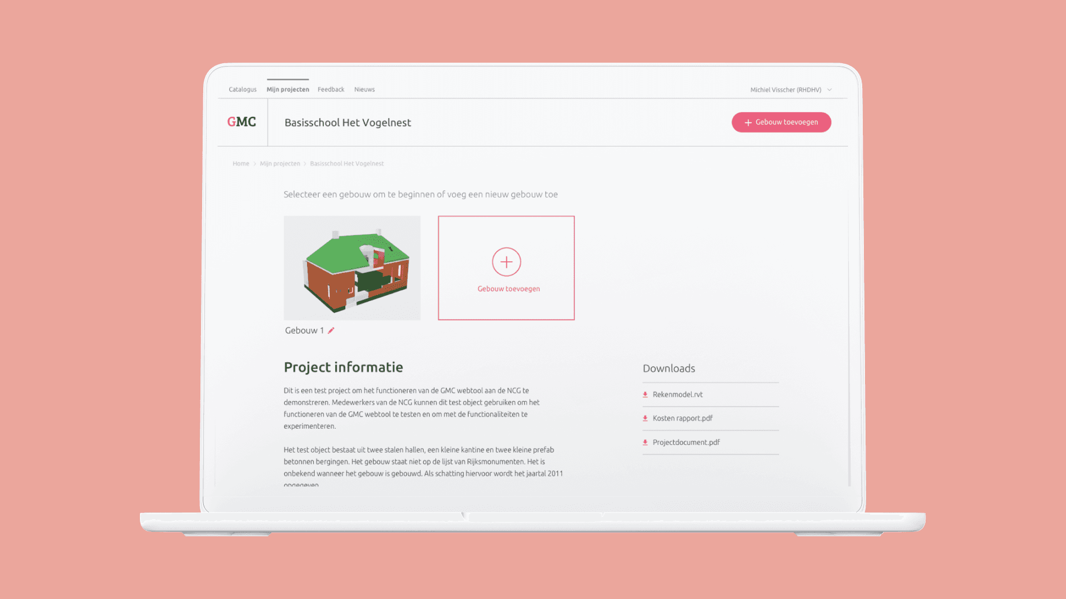Click the plus icon in the header button

(748, 123)
